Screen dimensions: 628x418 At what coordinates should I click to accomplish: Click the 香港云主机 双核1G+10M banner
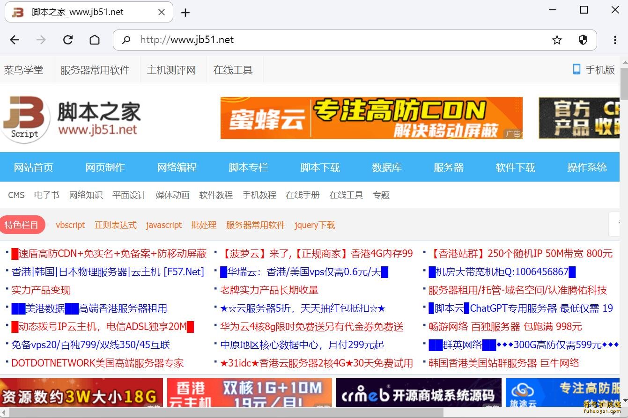[x=249, y=393]
